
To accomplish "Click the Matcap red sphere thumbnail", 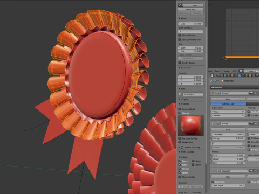I will [190, 126].
